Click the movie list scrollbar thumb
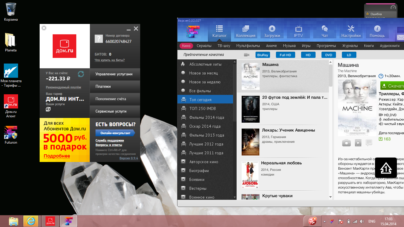The width and height of the screenshot is (404, 227). point(331,75)
